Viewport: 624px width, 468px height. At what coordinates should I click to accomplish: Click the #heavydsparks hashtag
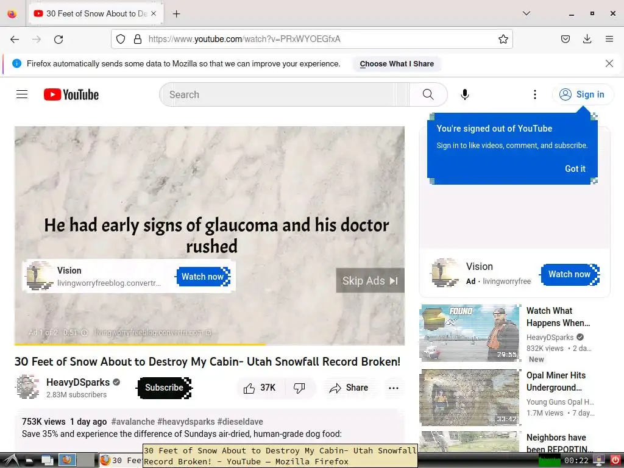coord(186,422)
